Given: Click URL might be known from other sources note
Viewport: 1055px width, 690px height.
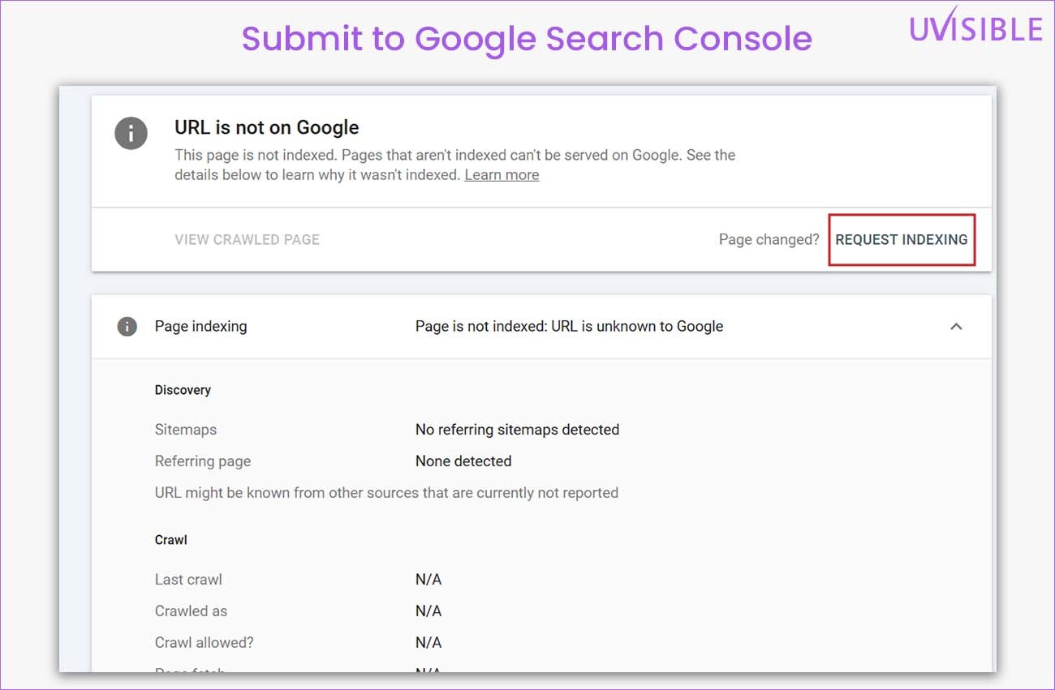Looking at the screenshot, I should pos(386,493).
